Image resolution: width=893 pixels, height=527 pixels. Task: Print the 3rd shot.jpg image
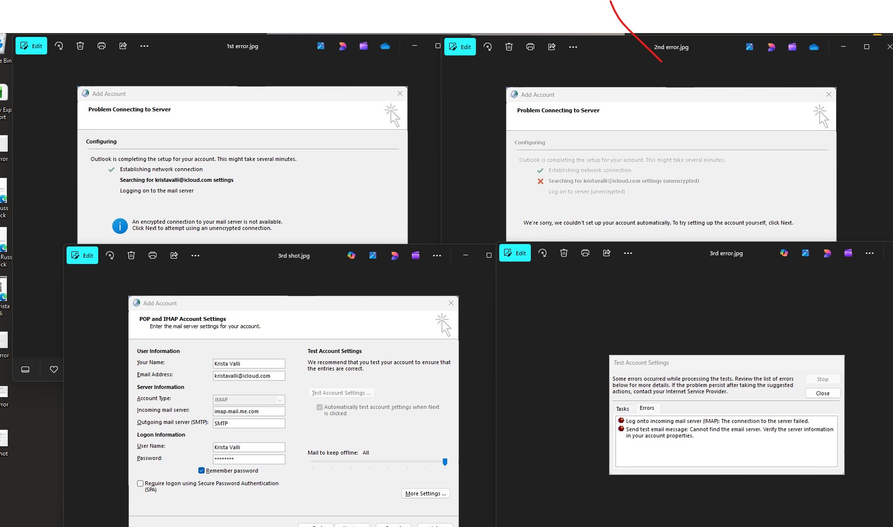pos(153,255)
